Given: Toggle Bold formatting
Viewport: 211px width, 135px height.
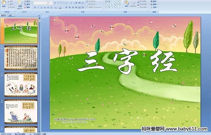Looking at the screenshot, I should (x=35, y=8).
